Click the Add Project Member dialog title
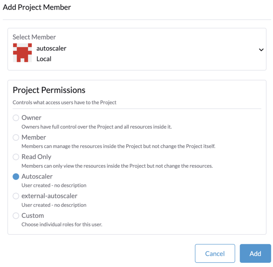Viewport: 273px width, 267px height. (37, 7)
